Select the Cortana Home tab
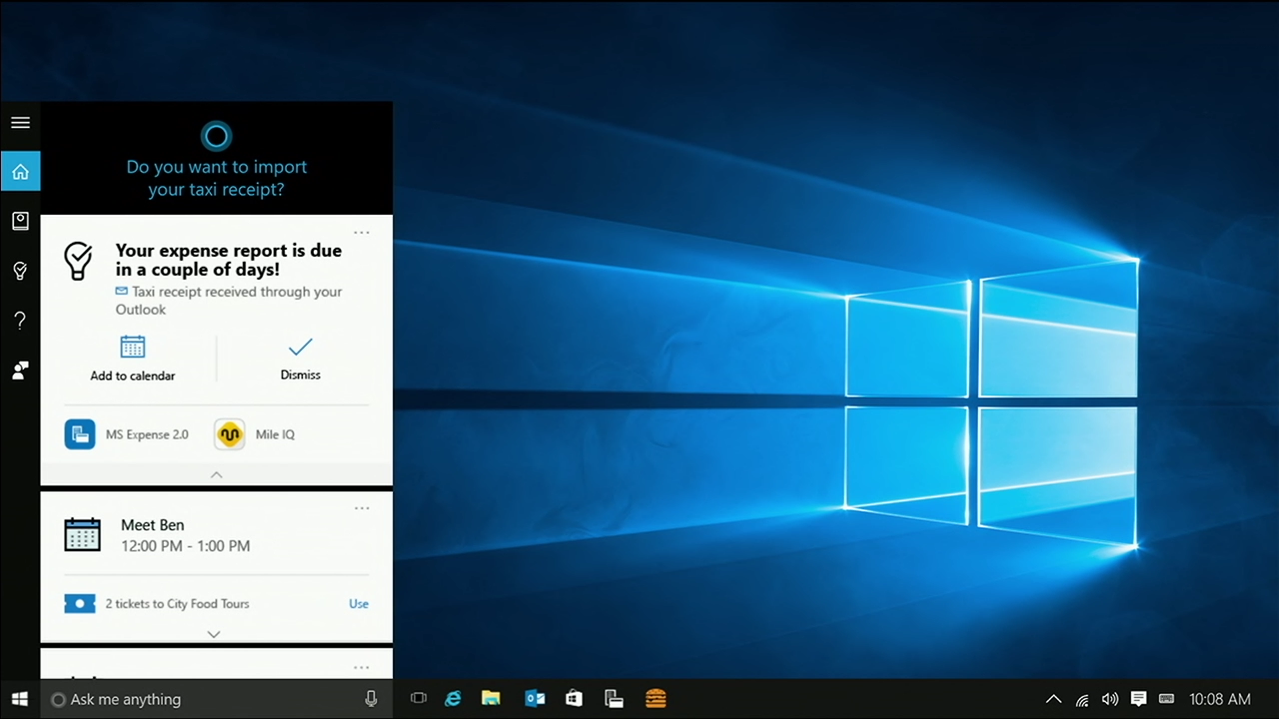 (x=20, y=171)
